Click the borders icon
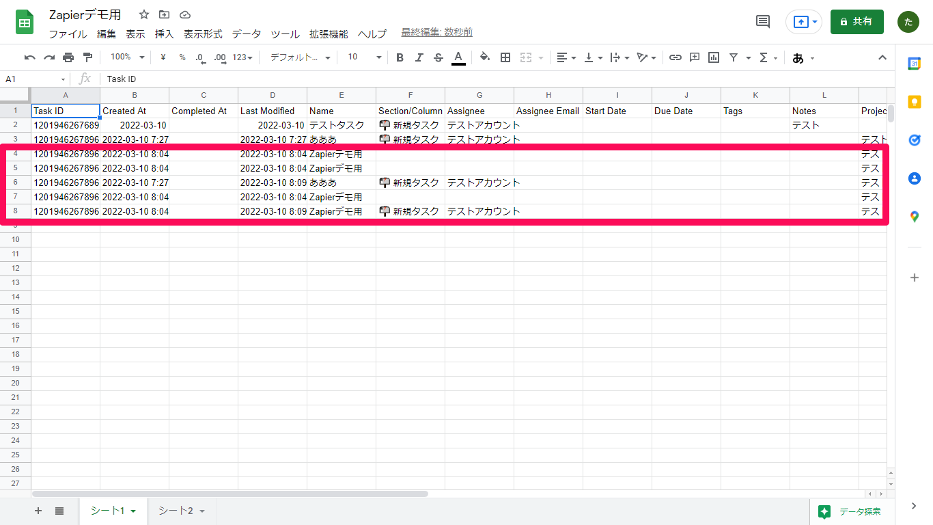933x525 pixels. (x=505, y=57)
